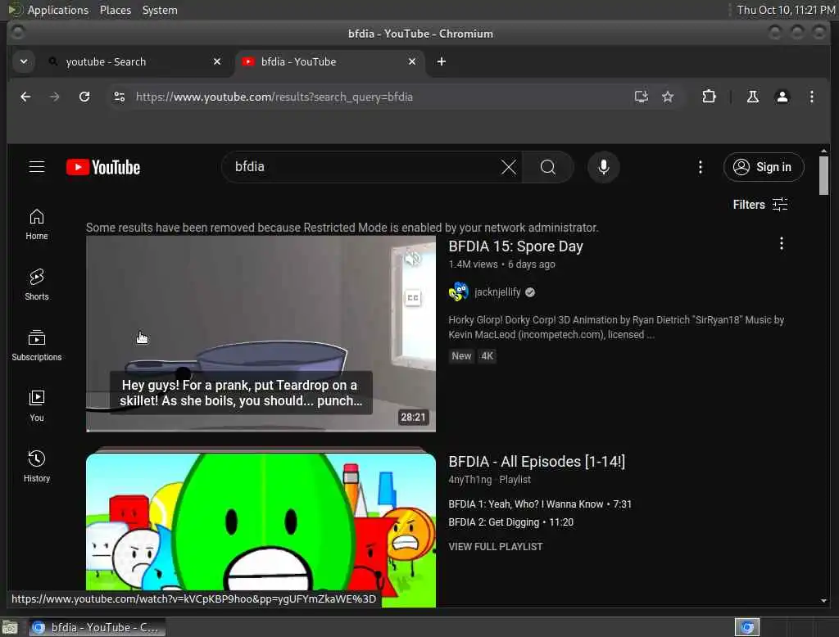The image size is (839, 637).
Task: Click the install app icon in address bar
Action: 641,97
